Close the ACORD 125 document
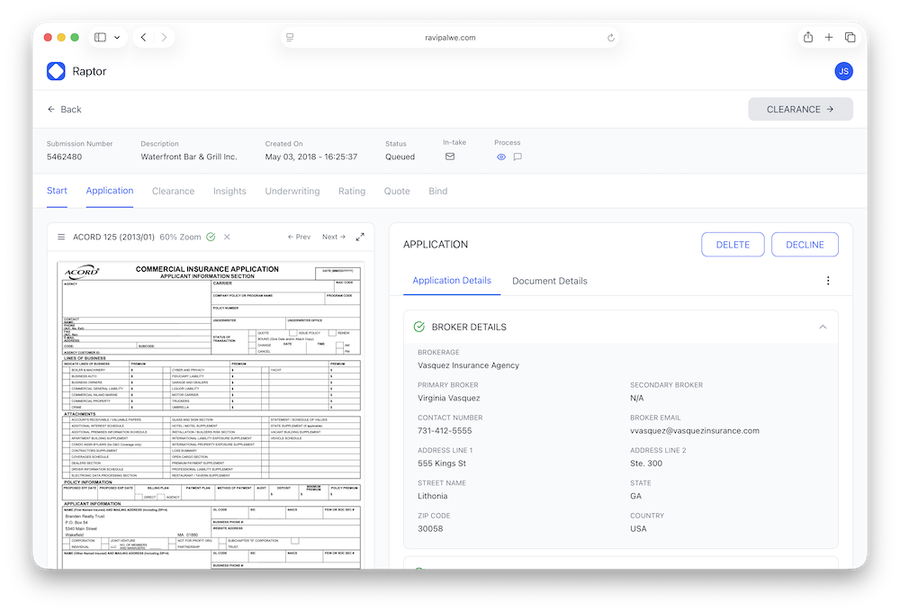900x612 pixels. coord(227,237)
